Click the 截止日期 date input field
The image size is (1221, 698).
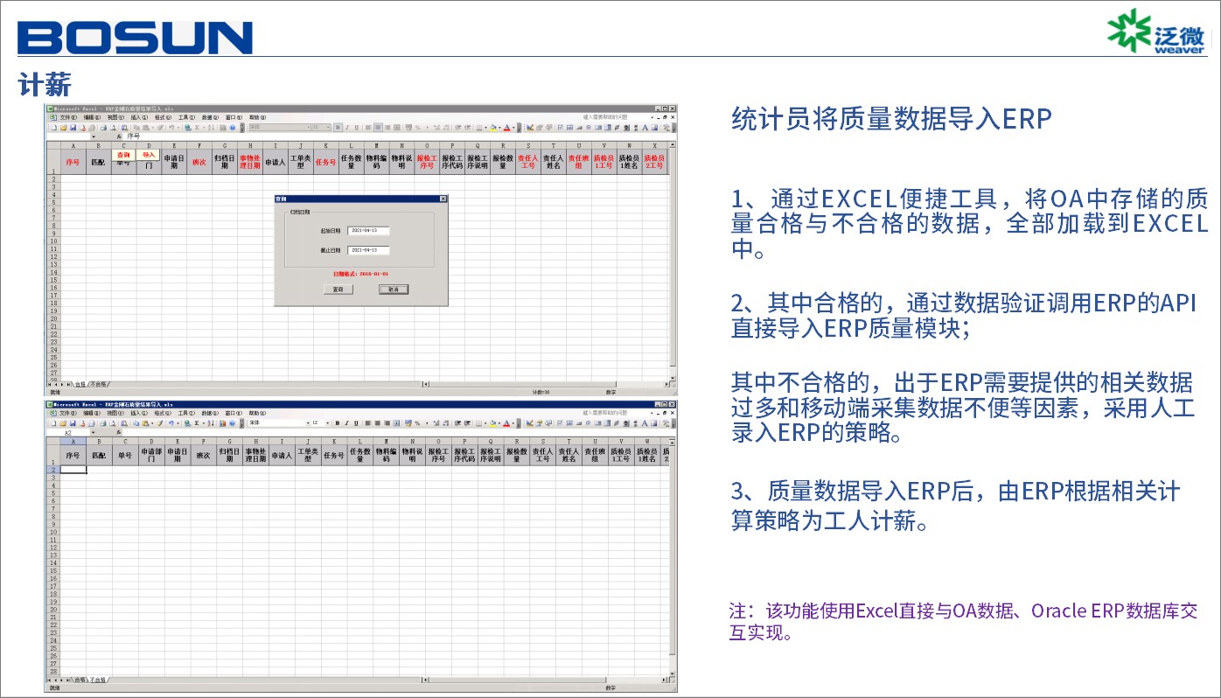coord(368,250)
